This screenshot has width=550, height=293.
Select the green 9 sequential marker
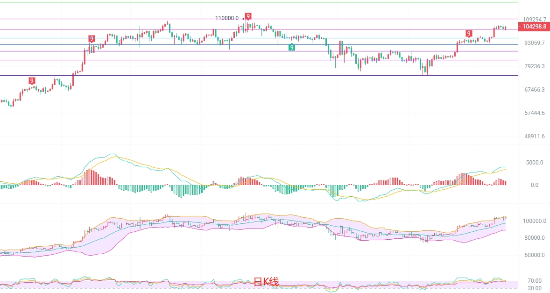291,47
